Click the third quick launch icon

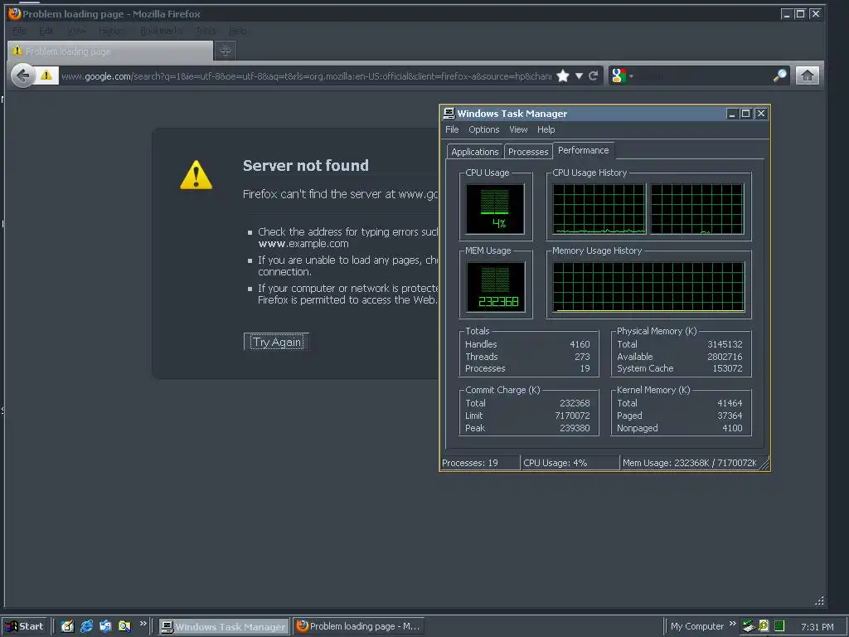click(105, 626)
